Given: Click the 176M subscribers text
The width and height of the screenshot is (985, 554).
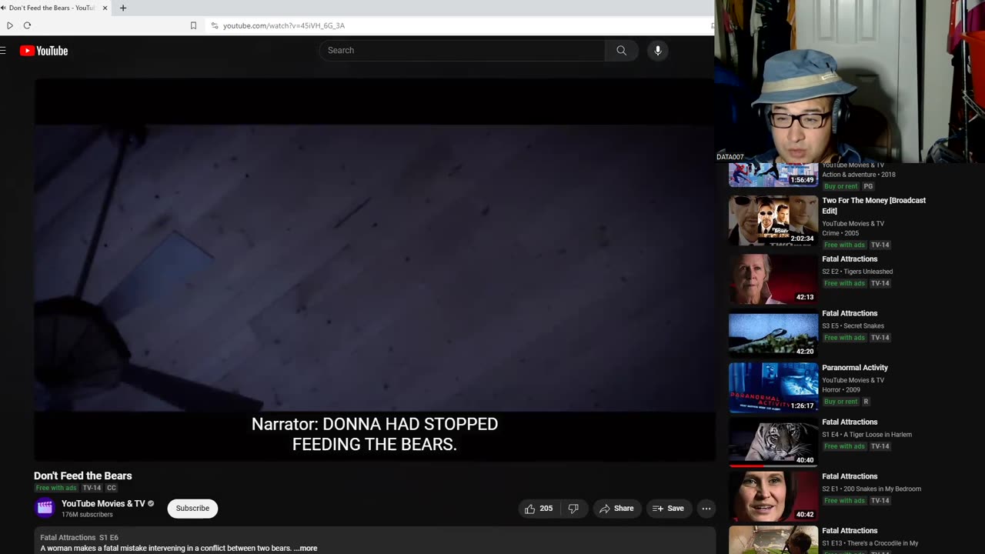Looking at the screenshot, I should click(x=87, y=515).
